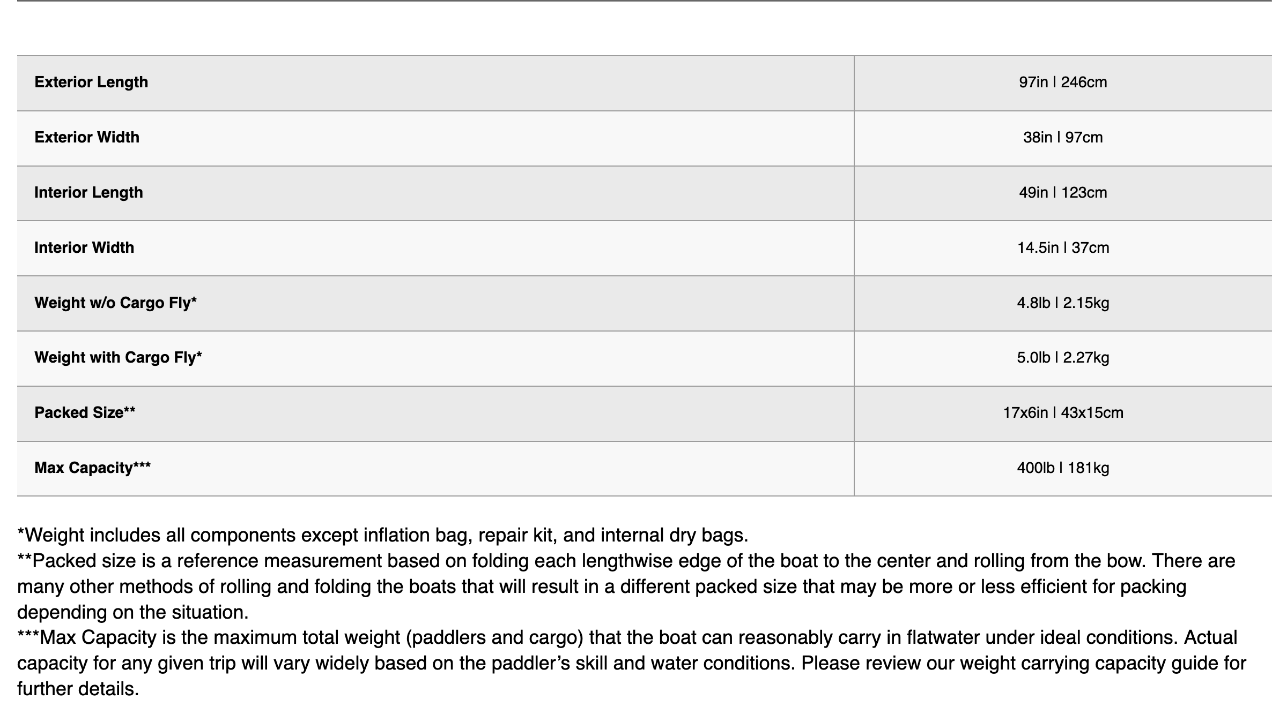Click the footnote about weight including components
Screen dimensions: 1272x722
point(382,535)
